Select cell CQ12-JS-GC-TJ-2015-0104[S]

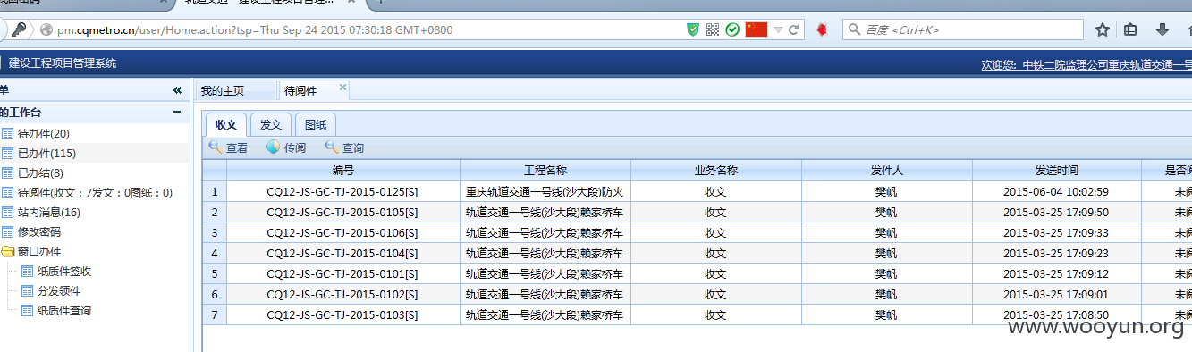(343, 253)
